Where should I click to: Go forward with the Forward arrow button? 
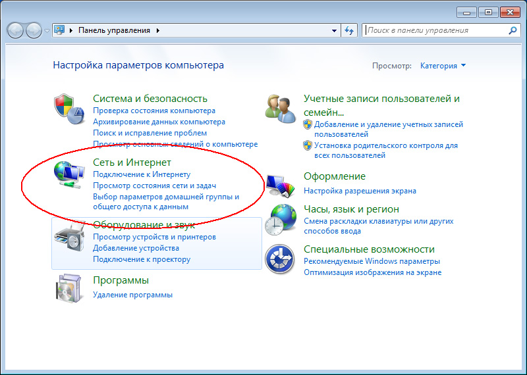click(x=34, y=30)
